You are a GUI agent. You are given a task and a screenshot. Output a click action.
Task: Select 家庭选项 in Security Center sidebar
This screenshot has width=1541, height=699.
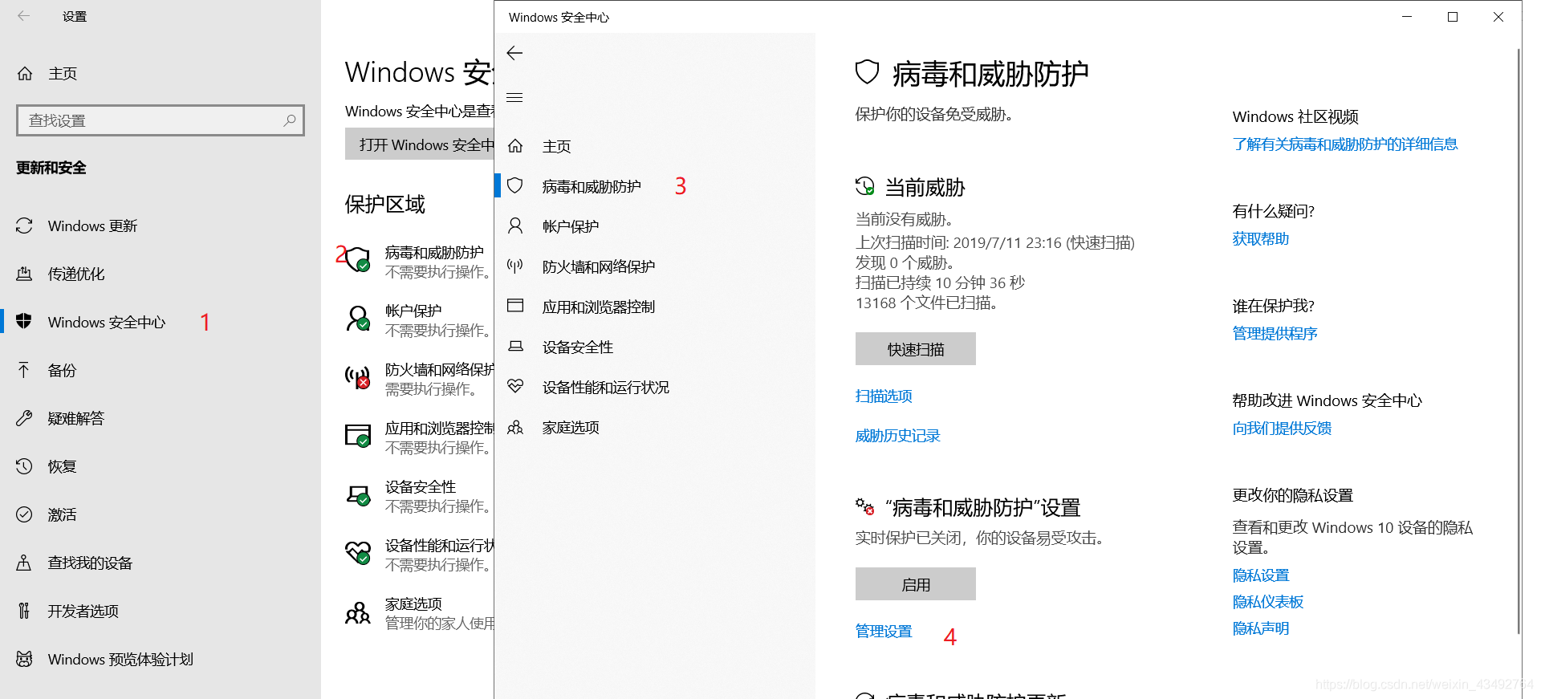click(x=570, y=427)
